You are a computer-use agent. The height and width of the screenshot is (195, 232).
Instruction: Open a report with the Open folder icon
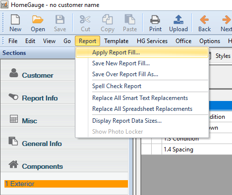click(38, 20)
